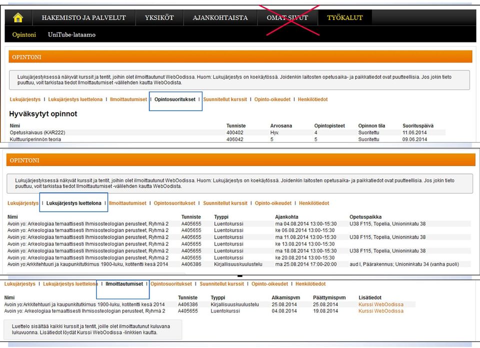Click the Opinnon tila column header

tap(371, 126)
